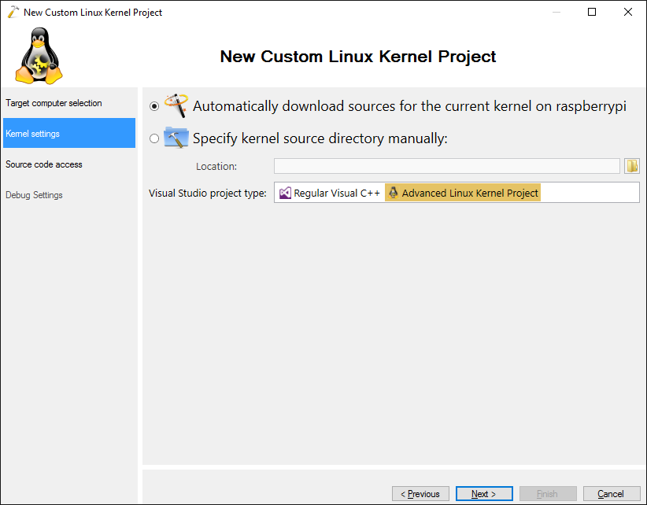Proceed with the Next button
Image resolution: width=647 pixels, height=505 pixels.
pyautogui.click(x=484, y=494)
